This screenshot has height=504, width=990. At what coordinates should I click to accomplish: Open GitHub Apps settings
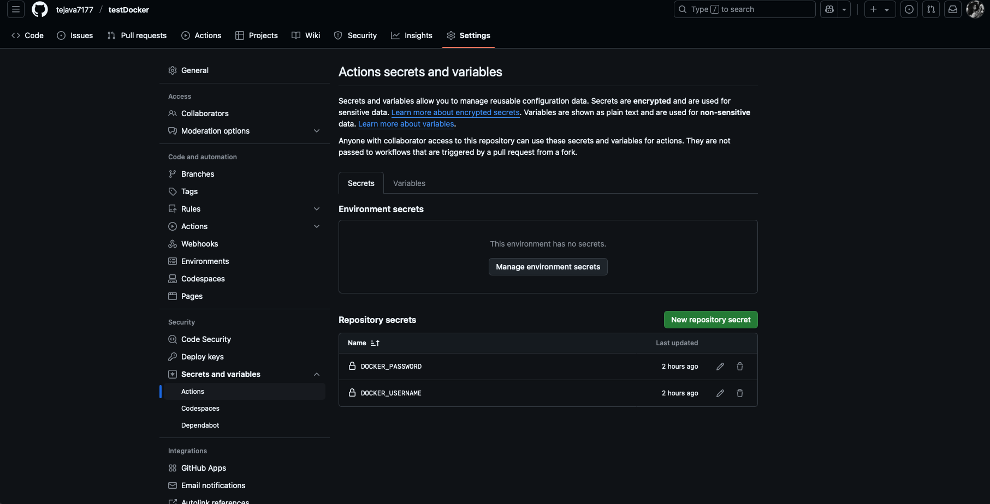pyautogui.click(x=244, y=468)
